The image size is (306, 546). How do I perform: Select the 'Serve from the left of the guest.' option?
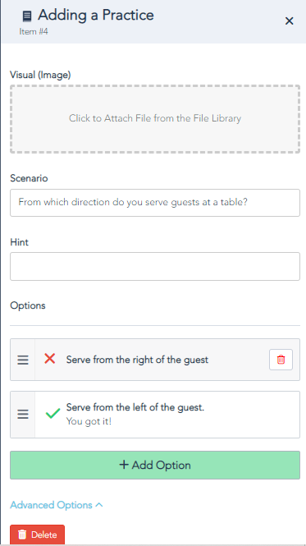[135, 407]
